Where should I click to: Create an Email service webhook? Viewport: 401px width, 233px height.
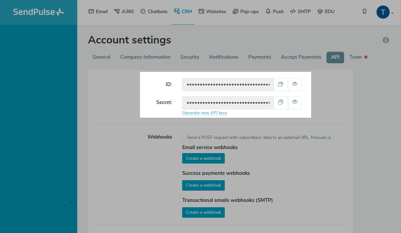(x=203, y=158)
